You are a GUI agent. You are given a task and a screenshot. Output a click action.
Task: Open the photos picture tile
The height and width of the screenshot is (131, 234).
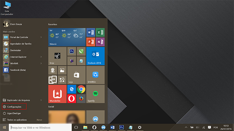pos(62,70)
